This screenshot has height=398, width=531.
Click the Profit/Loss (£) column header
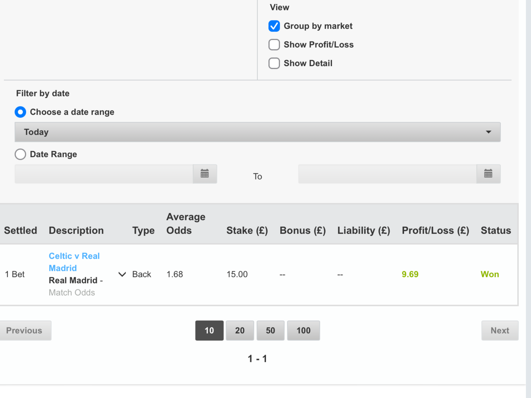436,230
